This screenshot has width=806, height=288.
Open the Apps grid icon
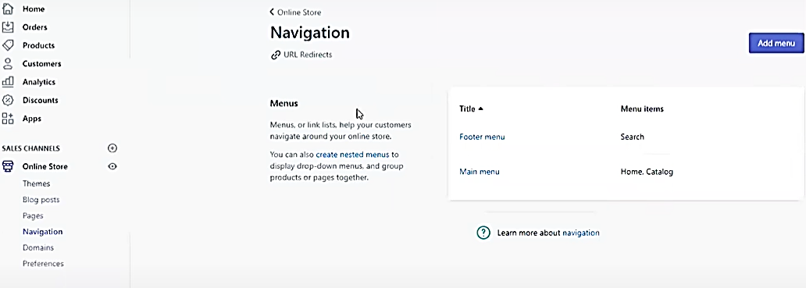[8, 119]
